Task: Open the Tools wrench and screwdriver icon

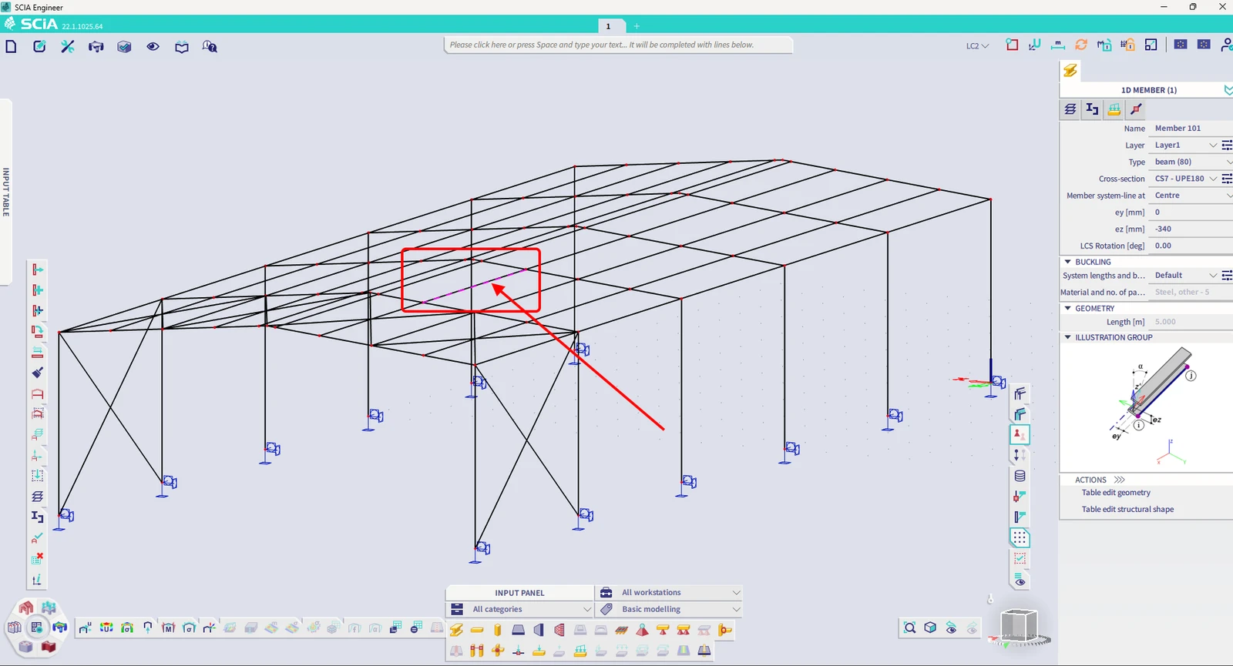Action: [68, 46]
